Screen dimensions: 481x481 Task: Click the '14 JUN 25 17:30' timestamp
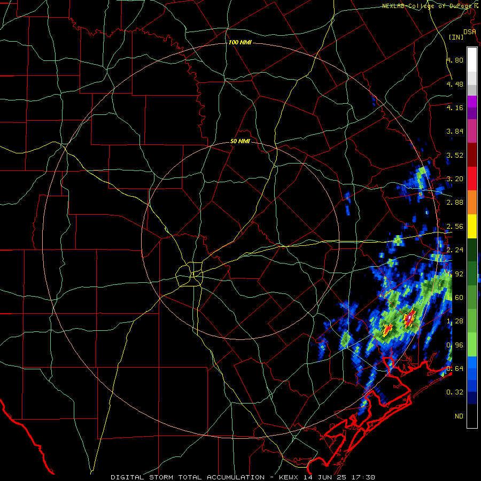click(339, 477)
